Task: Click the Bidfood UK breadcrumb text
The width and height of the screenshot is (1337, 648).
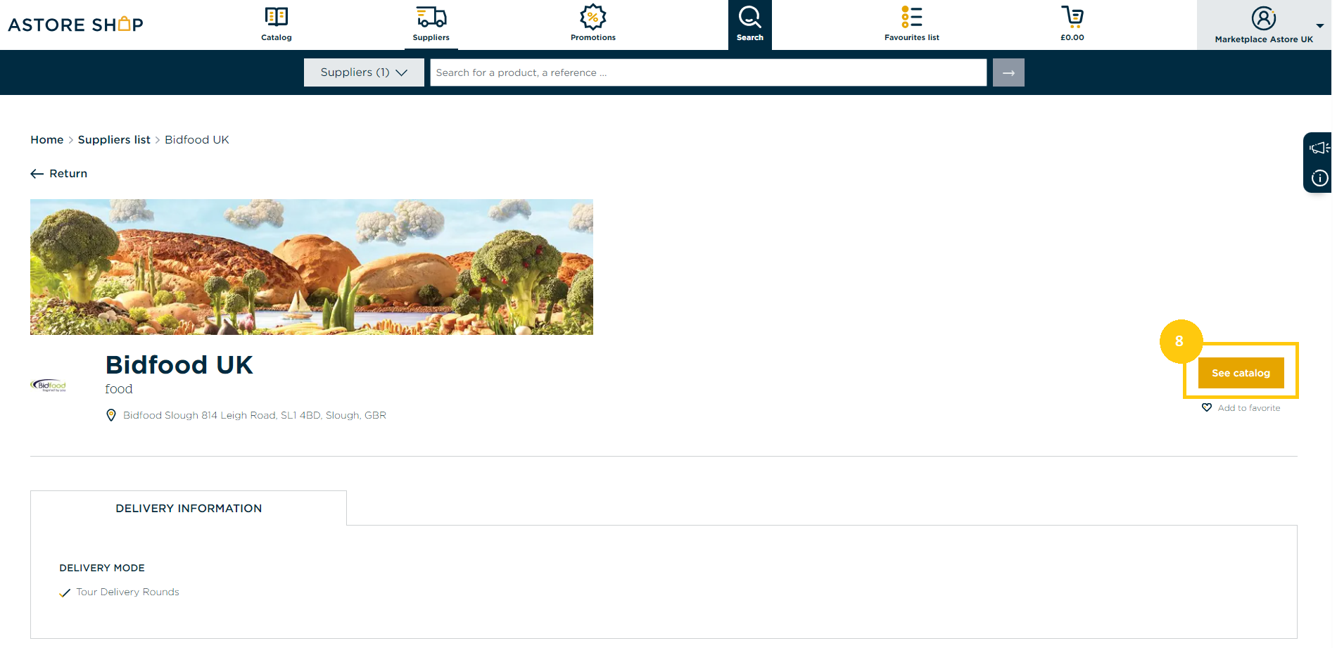Action: click(x=197, y=140)
